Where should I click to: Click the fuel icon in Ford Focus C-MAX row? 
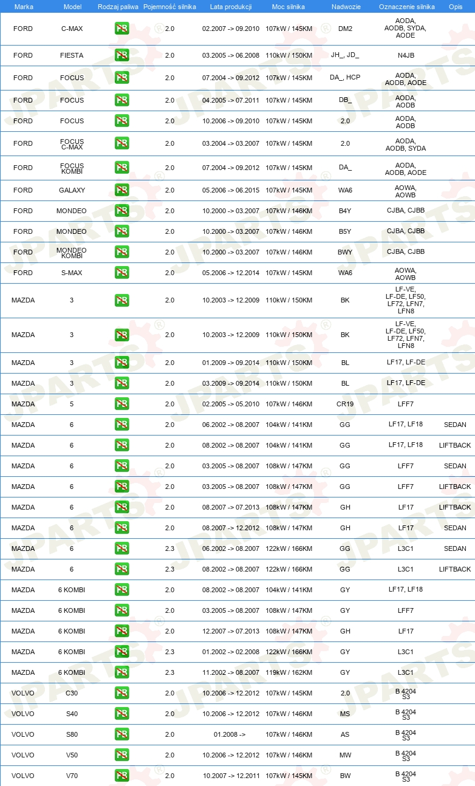point(122,143)
